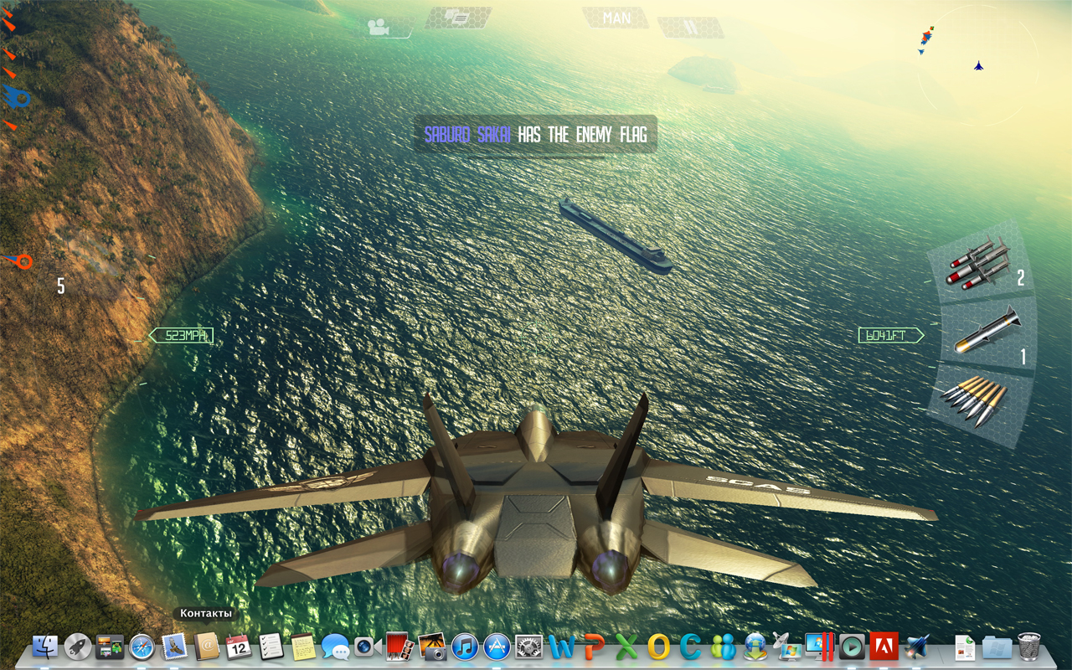Toggle the MAN control mode
The height and width of the screenshot is (670, 1072).
tap(616, 18)
